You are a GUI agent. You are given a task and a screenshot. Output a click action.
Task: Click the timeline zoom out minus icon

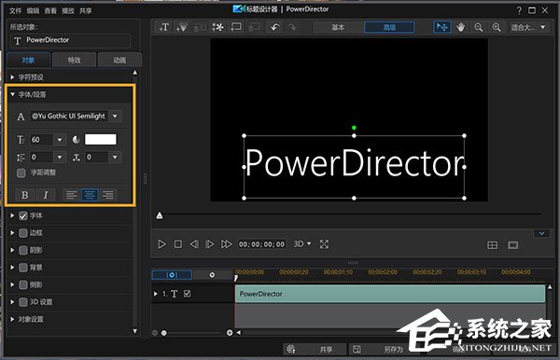click(x=155, y=333)
